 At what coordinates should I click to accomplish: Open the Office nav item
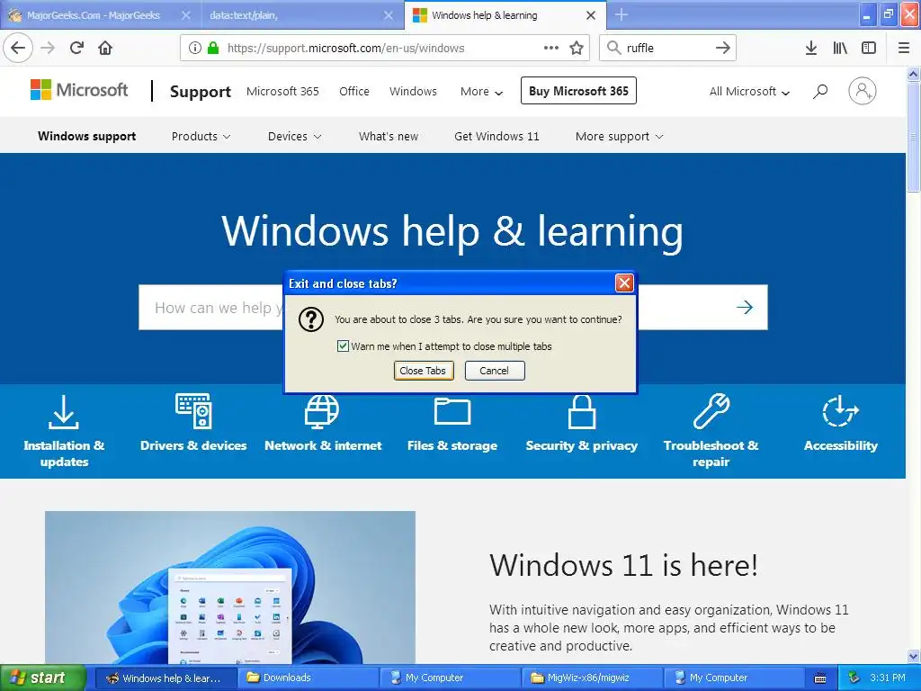[x=354, y=91]
